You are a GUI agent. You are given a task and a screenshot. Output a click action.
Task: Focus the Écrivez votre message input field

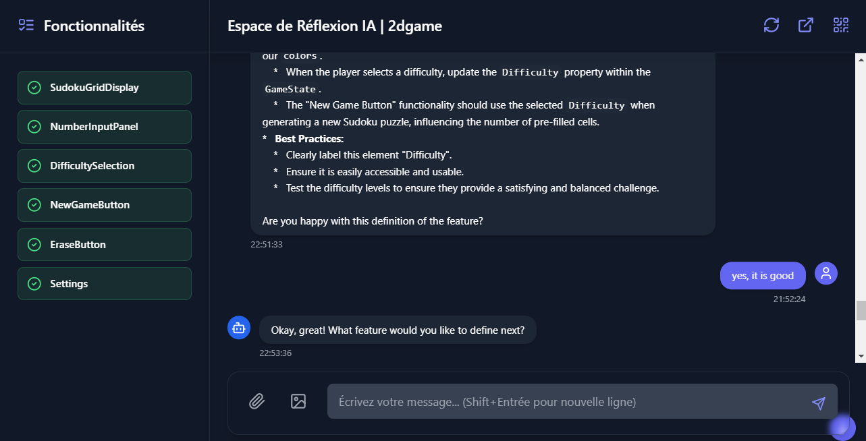[567, 402]
